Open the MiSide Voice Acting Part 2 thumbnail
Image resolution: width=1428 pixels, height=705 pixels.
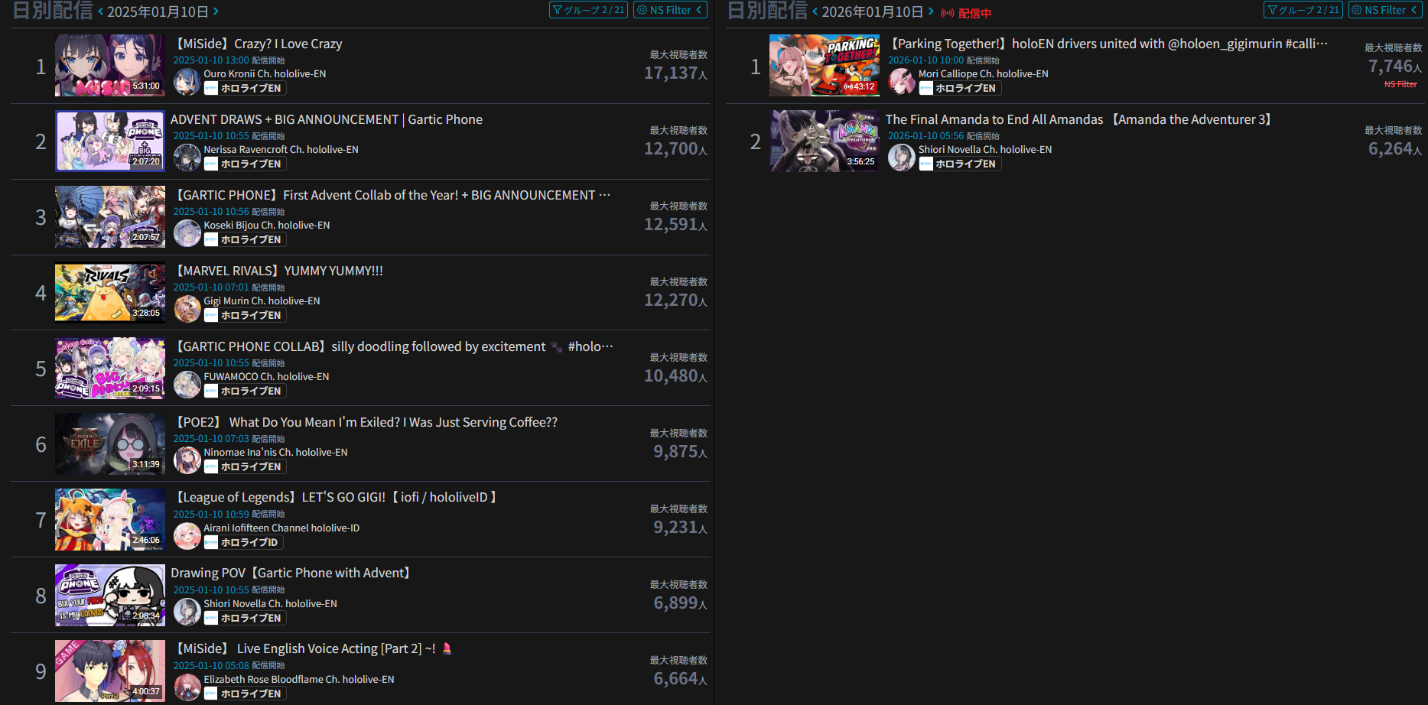pos(110,671)
